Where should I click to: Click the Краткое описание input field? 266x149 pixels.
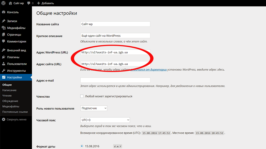pos(115,36)
